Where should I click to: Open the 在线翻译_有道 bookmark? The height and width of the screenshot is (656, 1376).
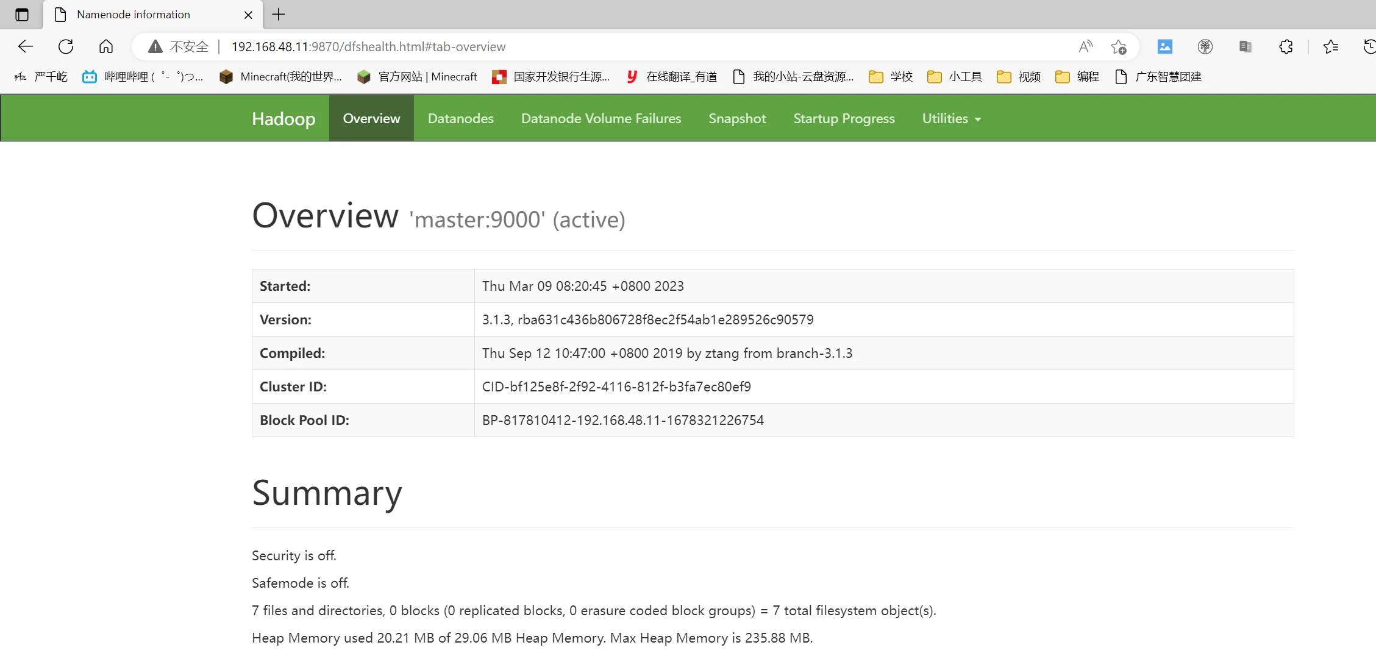[x=672, y=76]
